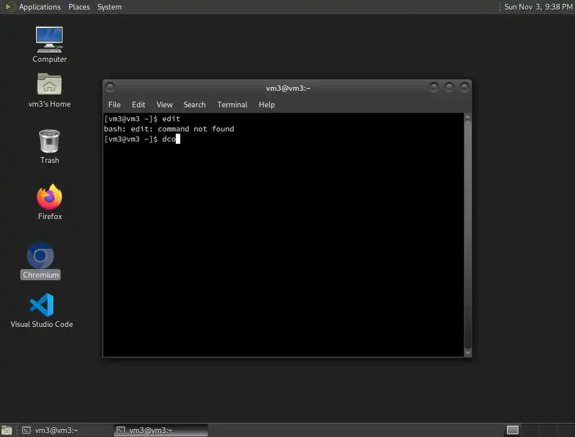Open the Computer desktop icon
Screen dimensions: 575x437
(x=49, y=44)
